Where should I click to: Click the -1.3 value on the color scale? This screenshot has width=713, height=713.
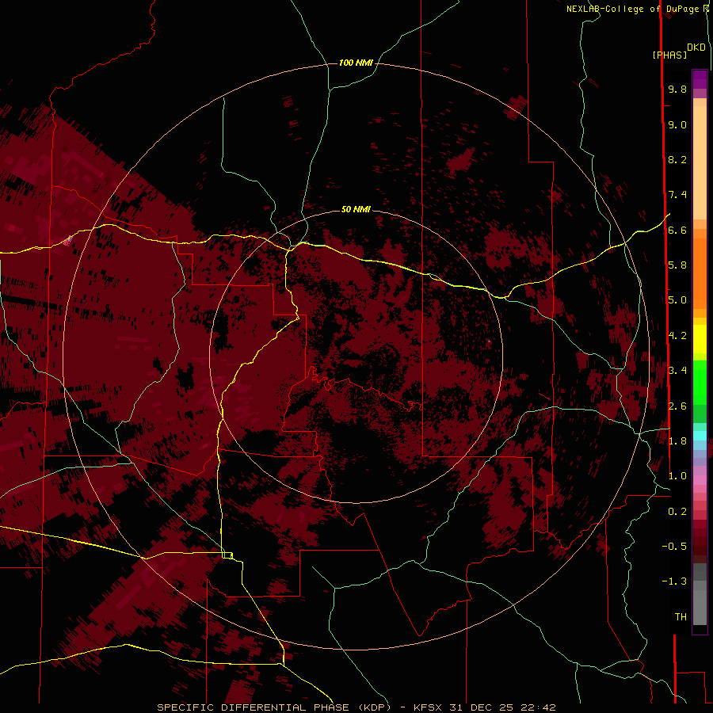(x=674, y=581)
